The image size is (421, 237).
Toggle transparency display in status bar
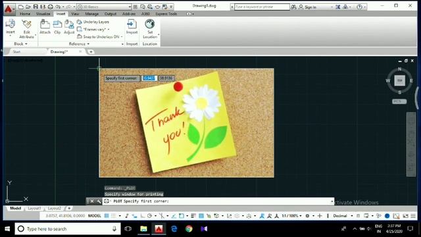click(201, 216)
